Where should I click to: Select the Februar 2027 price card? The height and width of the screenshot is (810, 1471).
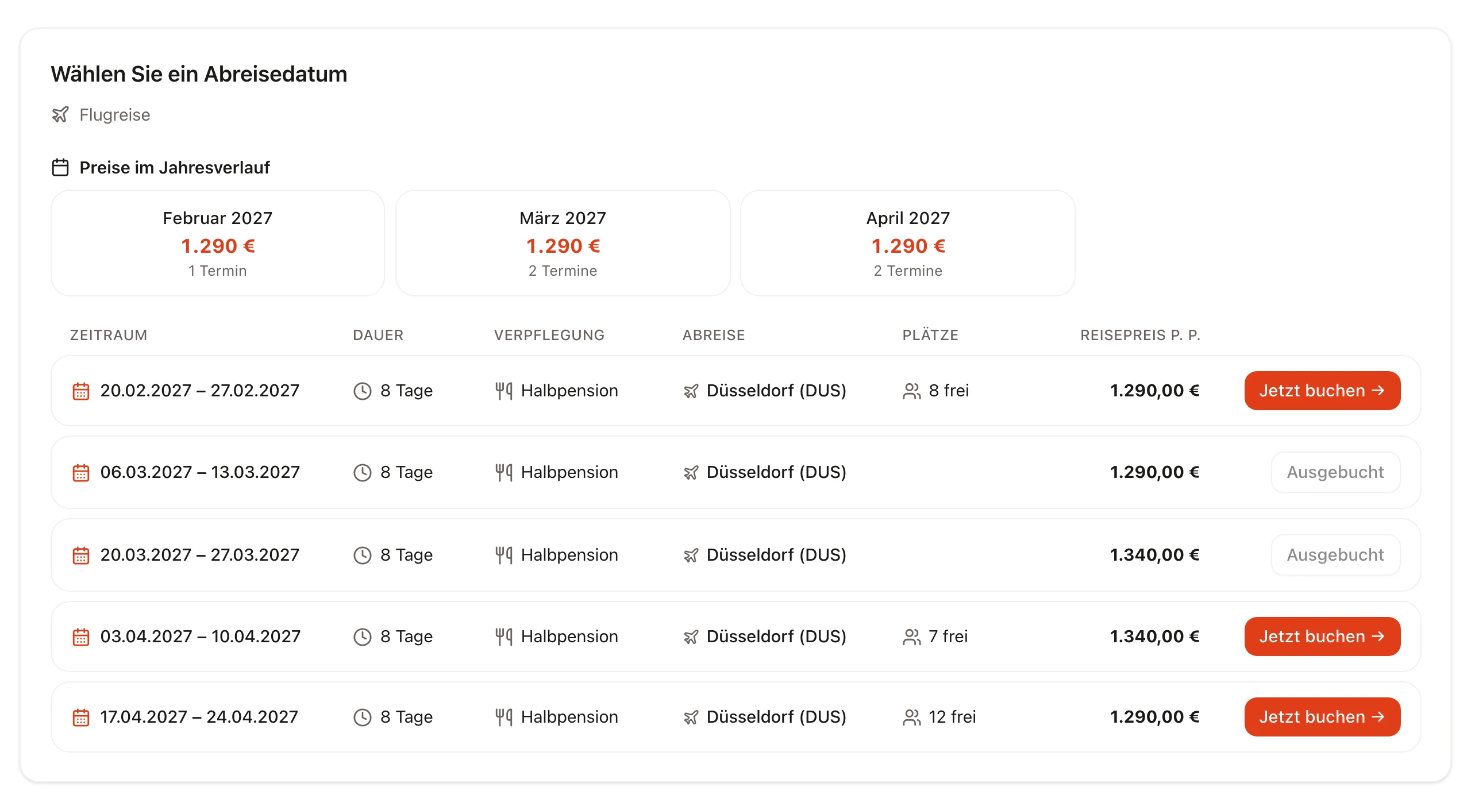click(218, 243)
